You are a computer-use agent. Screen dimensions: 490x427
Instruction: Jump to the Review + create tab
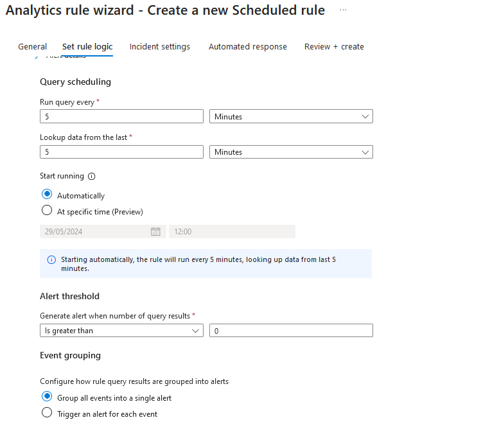334,47
